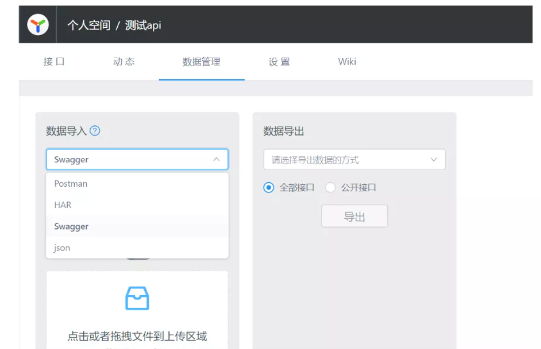Go to the 设置 tab
This screenshot has height=349, width=541.
pyautogui.click(x=279, y=62)
